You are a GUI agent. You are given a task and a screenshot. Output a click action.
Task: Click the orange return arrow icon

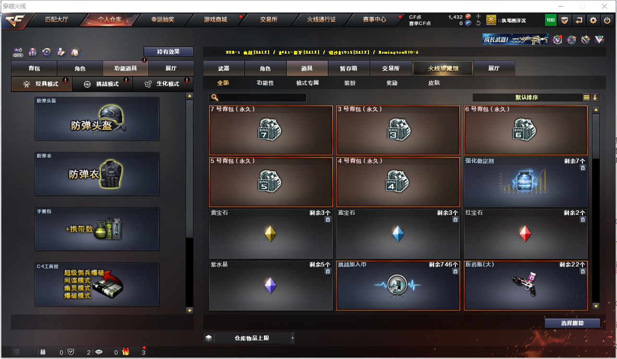click(579, 20)
